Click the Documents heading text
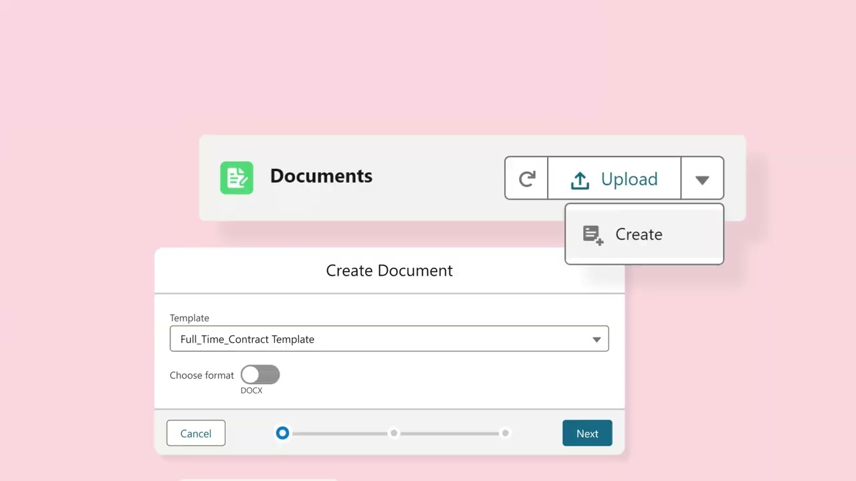The height and width of the screenshot is (481, 856). pos(321,176)
